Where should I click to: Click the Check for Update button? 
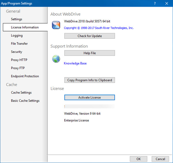point(89,36)
